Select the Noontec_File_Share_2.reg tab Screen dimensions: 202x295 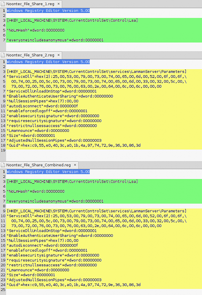point(30,55)
